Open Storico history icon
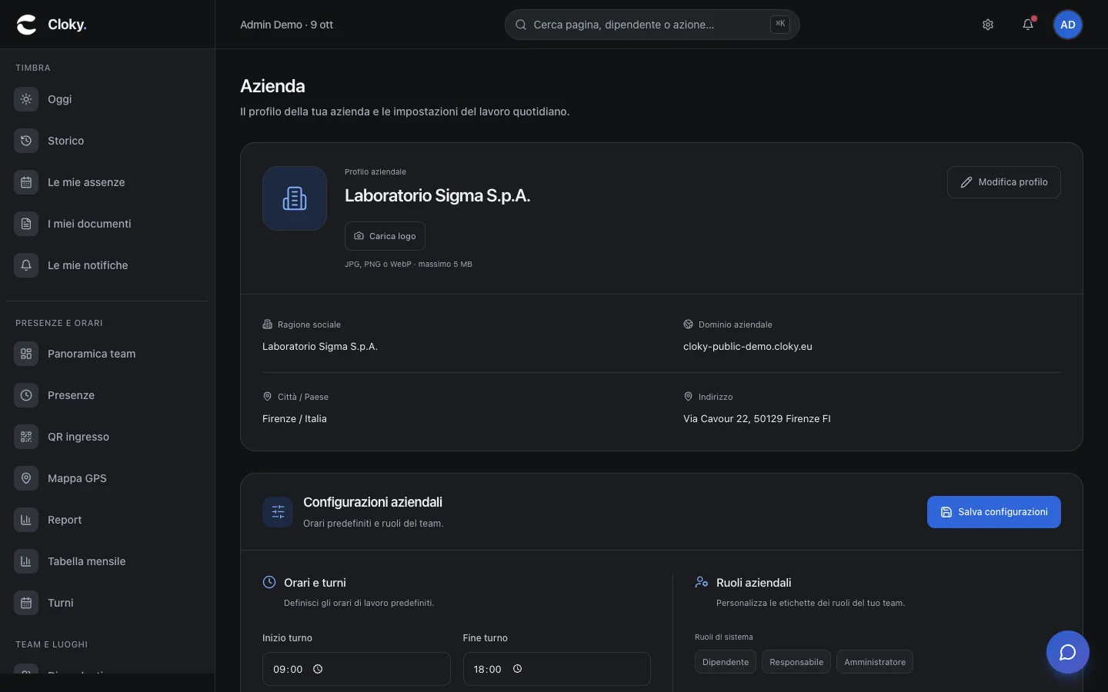 pyautogui.click(x=26, y=141)
